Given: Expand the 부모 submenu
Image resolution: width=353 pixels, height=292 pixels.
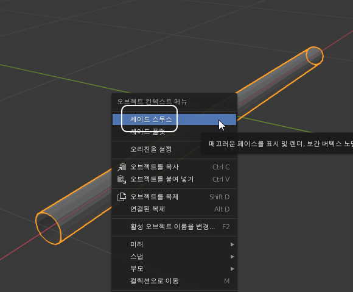Looking at the screenshot, I should click(174, 269).
